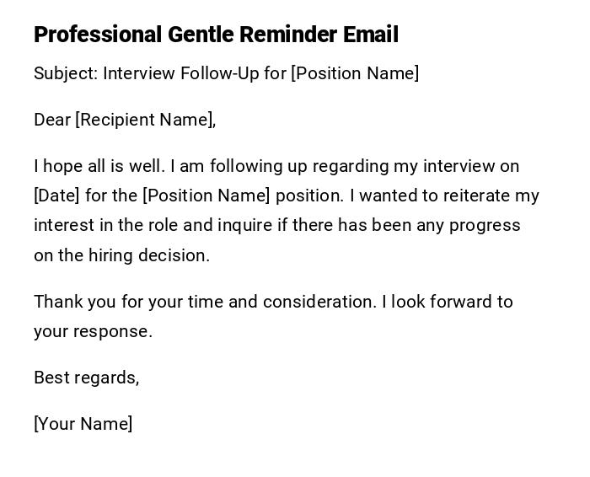Click the [Position Name] placeholder in body paragraph
Screen dimensions: 590x477
pyautogui.click(x=206, y=196)
